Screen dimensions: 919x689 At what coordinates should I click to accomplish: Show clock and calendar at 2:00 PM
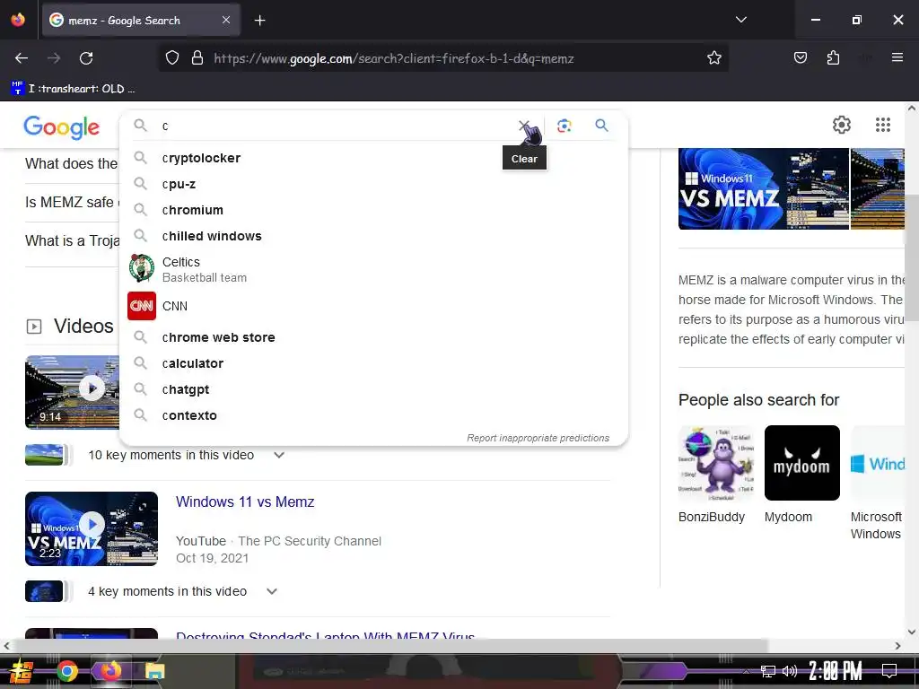836,671
